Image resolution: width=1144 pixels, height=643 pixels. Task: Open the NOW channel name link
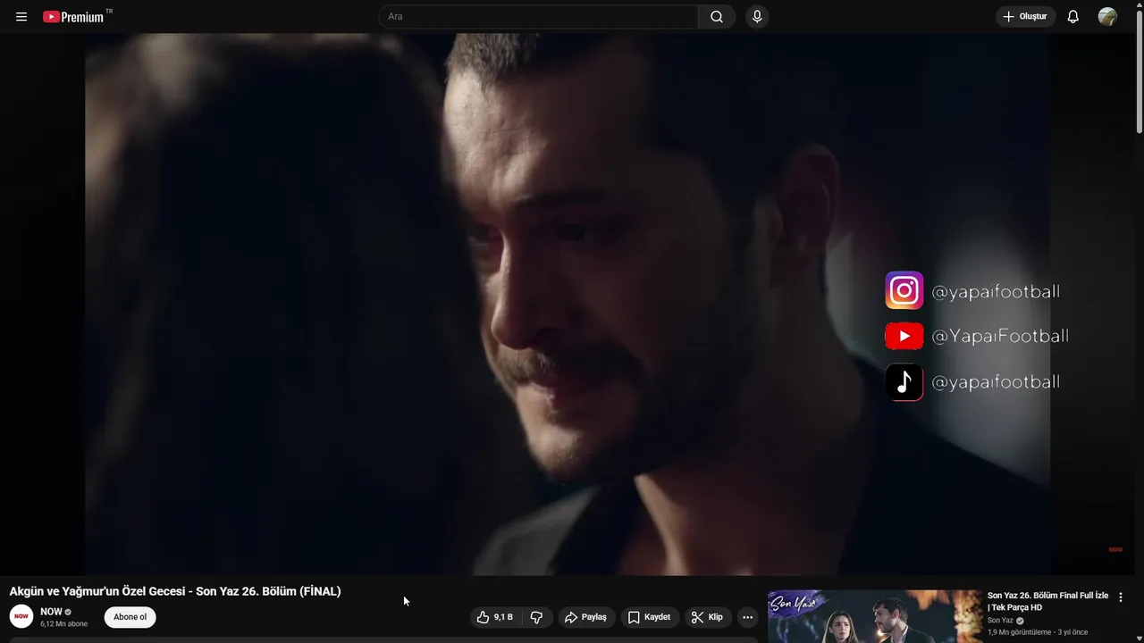(x=51, y=612)
